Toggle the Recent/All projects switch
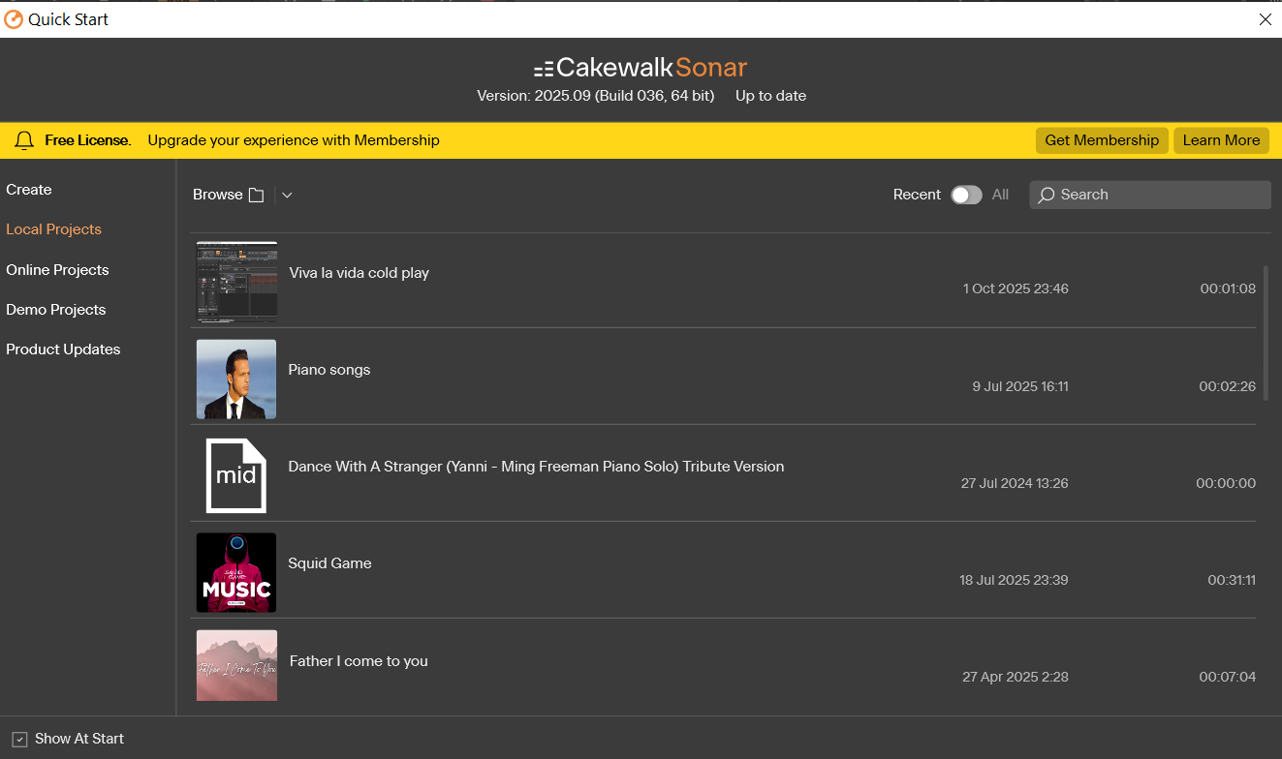Image resolution: width=1282 pixels, height=759 pixels. pyautogui.click(x=966, y=195)
